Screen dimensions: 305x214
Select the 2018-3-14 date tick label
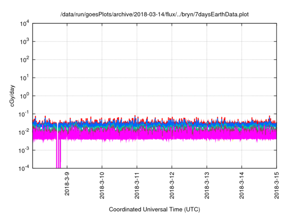tap(242, 185)
